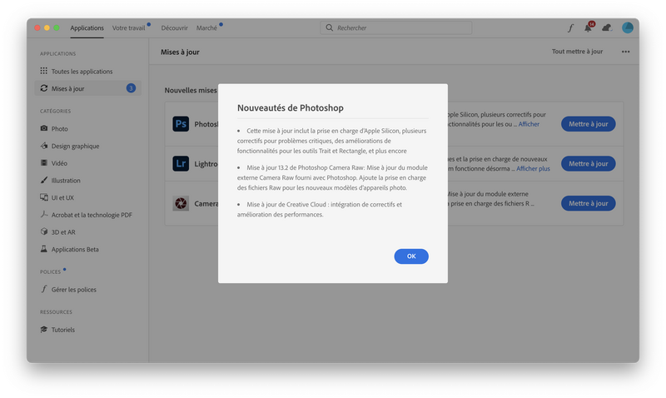The height and width of the screenshot is (398, 666).
Task: Click Mettre à jour for Camera Raw
Action: click(589, 203)
